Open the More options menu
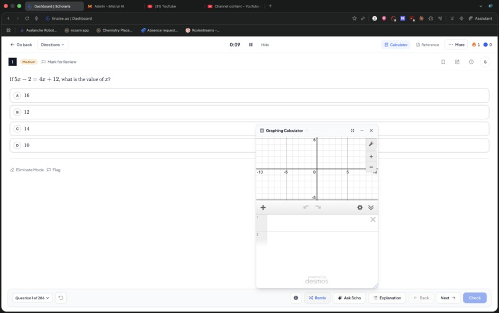499x313 pixels. [456, 45]
